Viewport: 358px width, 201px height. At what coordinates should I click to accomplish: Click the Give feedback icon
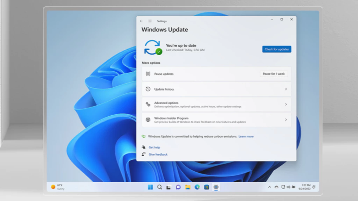coord(143,154)
